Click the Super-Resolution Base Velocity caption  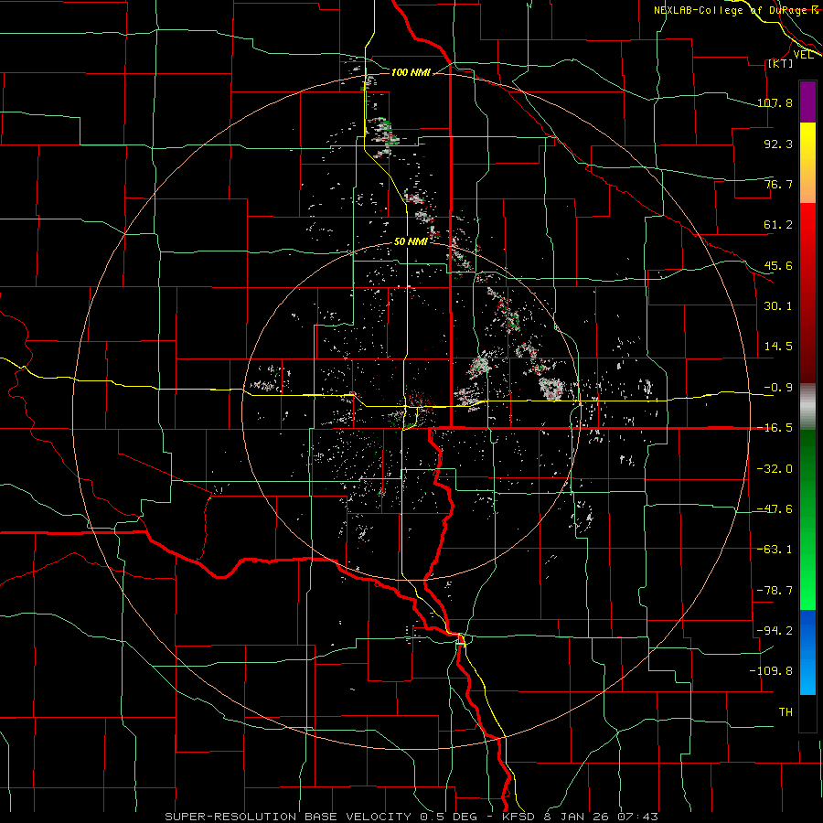[x=411, y=817]
